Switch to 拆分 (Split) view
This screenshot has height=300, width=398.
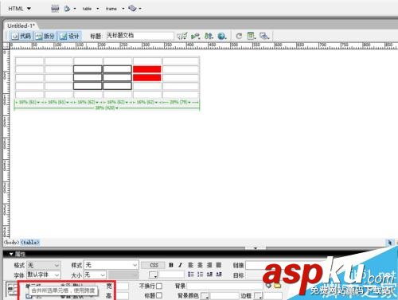pyautogui.click(x=45, y=36)
